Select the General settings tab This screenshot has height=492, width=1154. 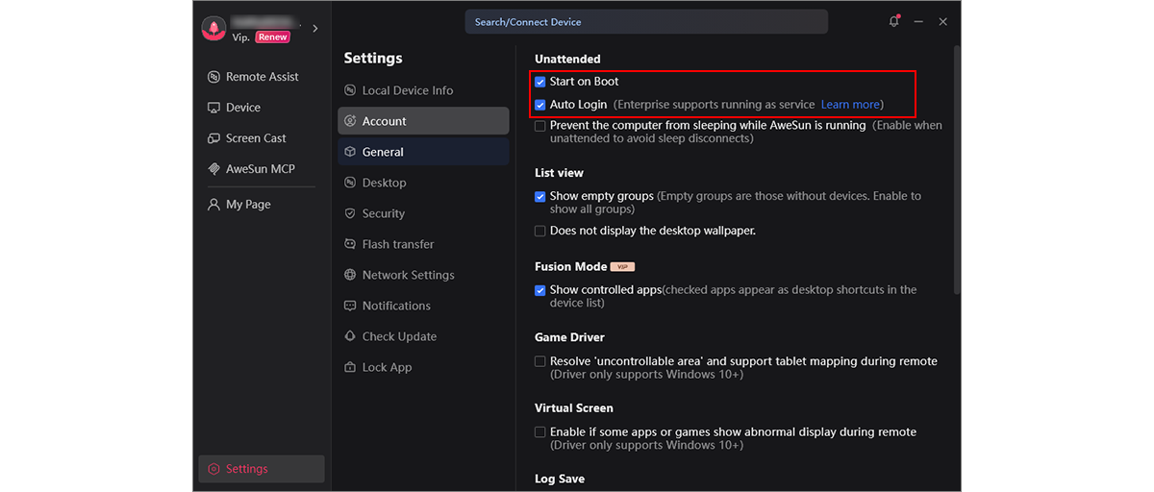[x=423, y=152]
